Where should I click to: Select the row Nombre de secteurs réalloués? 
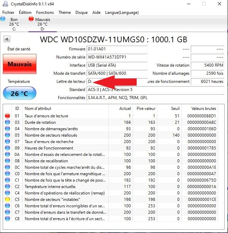point(110,135)
